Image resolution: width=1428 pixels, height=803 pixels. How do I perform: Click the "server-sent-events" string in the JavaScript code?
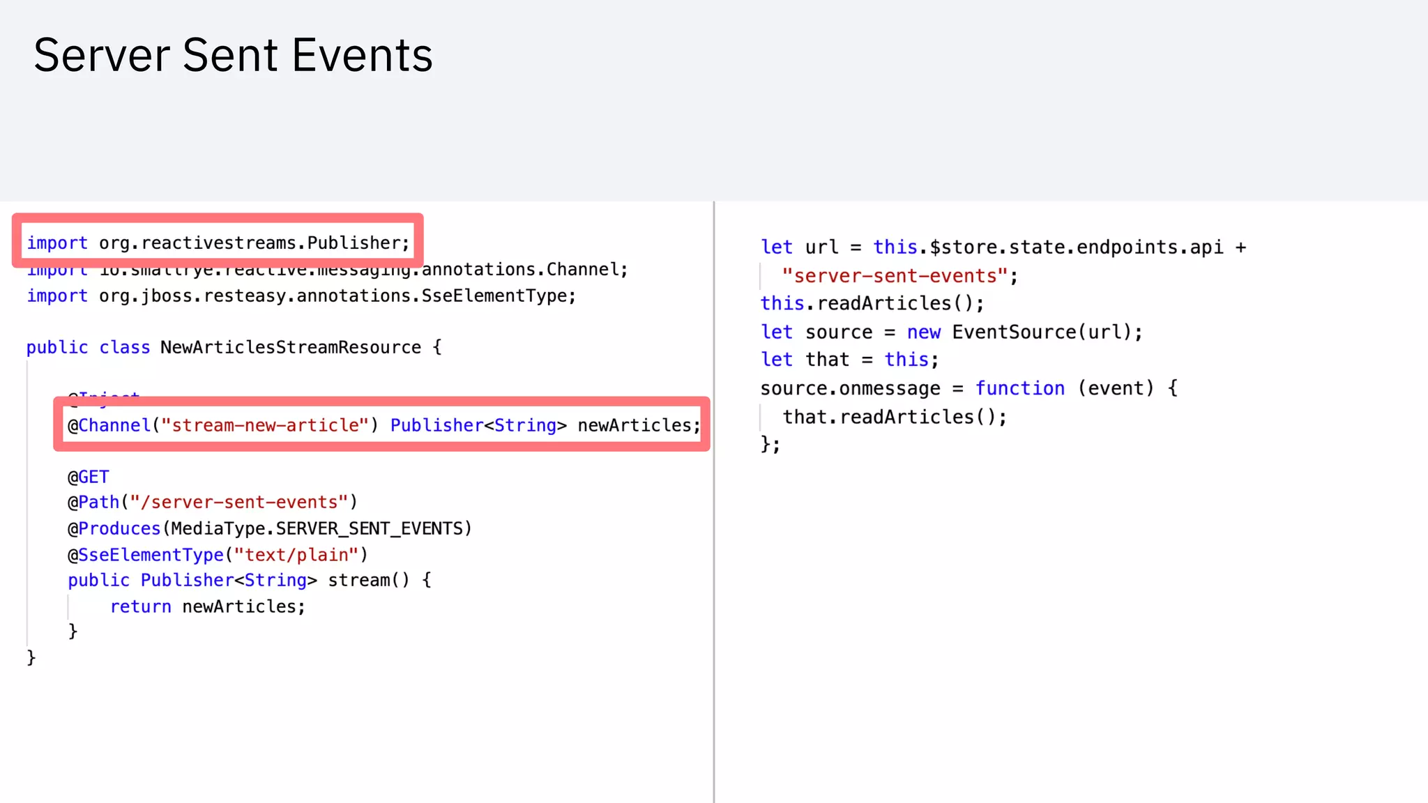pos(894,276)
